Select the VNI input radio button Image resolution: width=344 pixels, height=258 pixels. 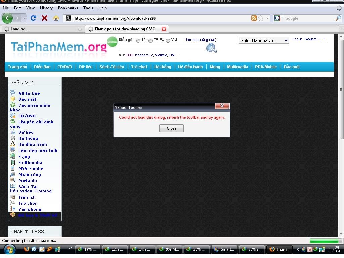point(168,40)
